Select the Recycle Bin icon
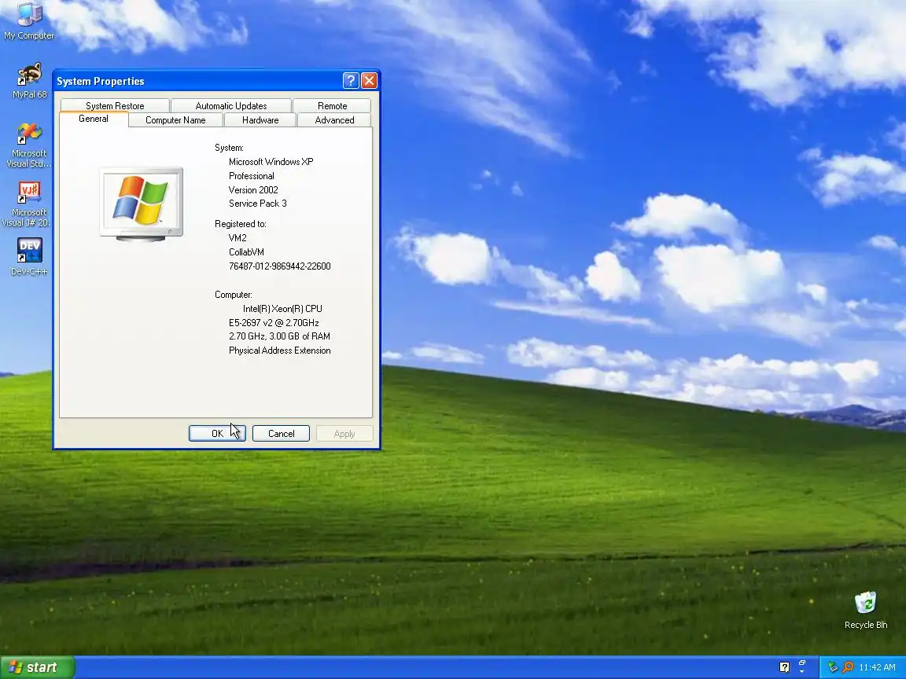 866,611
